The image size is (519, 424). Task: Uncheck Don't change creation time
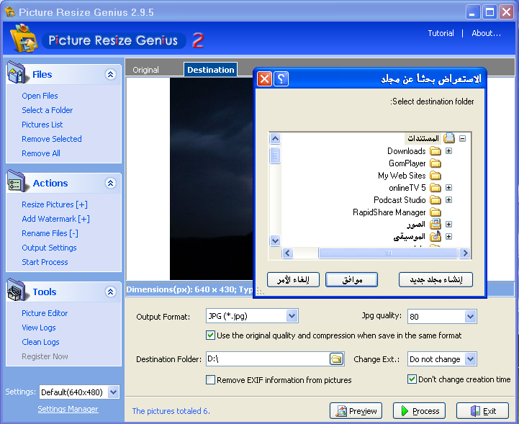point(412,379)
